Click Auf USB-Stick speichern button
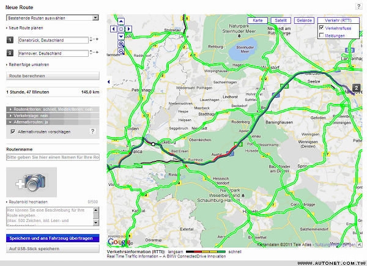367x266 pixels. [x=53, y=249]
